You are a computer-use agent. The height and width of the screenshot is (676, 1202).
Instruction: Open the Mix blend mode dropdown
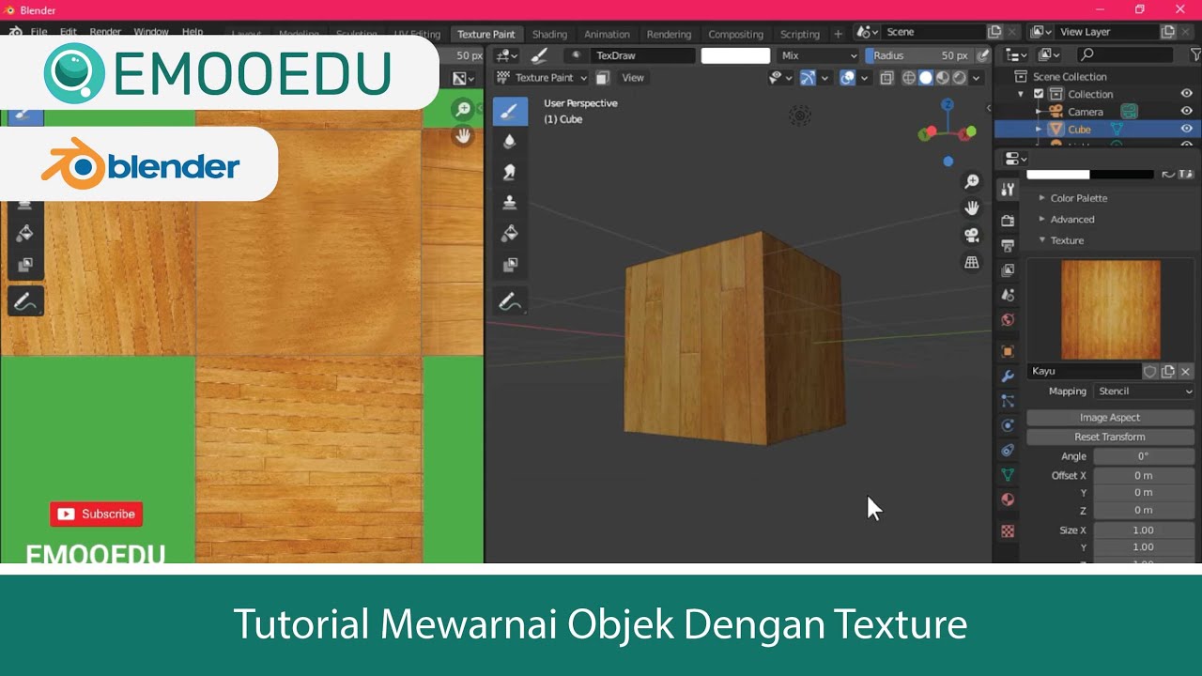(819, 55)
